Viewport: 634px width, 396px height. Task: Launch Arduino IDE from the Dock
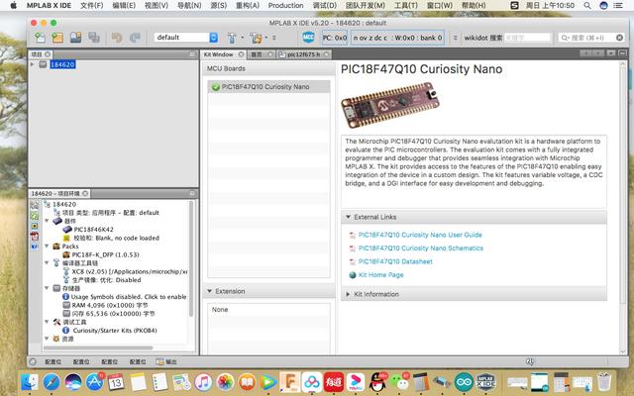(464, 382)
